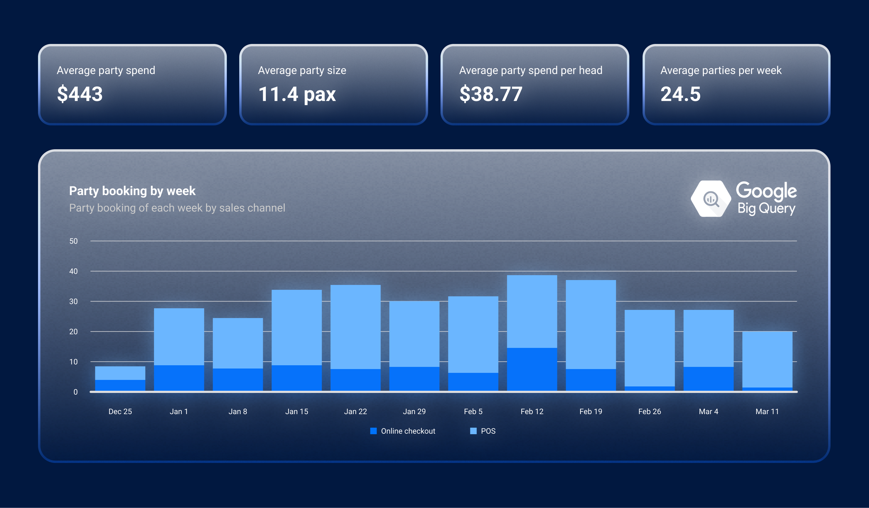Click the Dec 25 week bar

tap(120, 378)
